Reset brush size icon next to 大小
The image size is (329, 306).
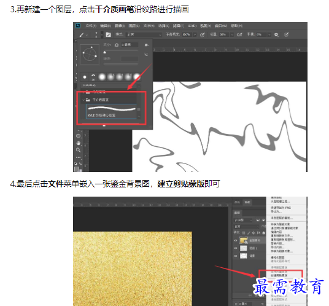tap(117, 45)
